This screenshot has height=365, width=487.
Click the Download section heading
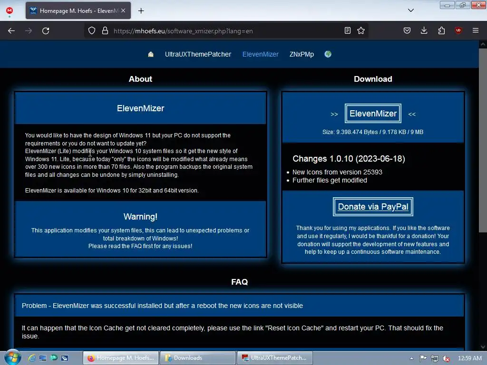pos(373,79)
